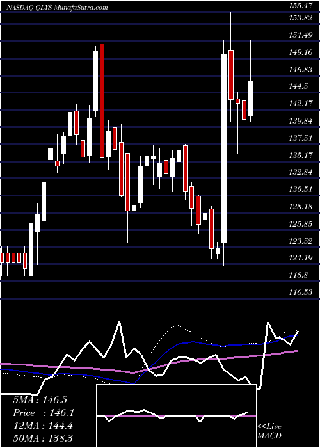Click the 142.17 price axis label

click(300, 104)
